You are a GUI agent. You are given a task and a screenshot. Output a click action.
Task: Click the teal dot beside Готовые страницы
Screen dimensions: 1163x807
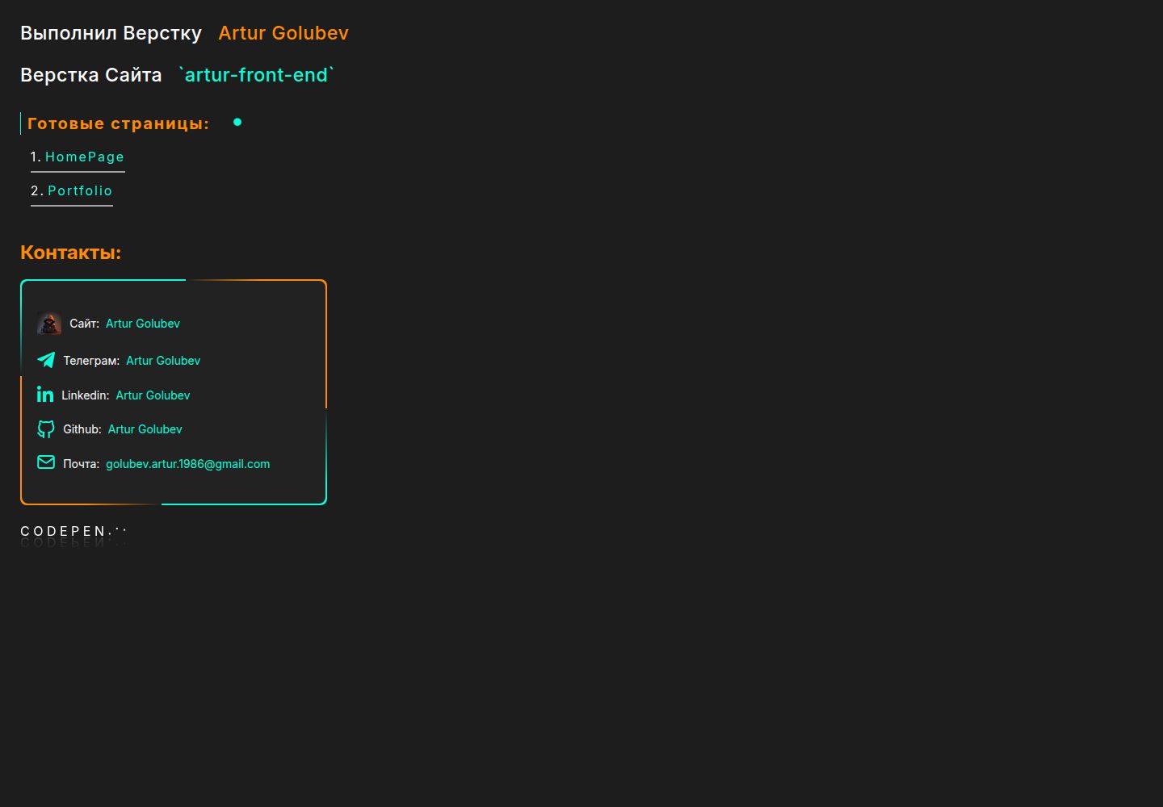[237, 122]
